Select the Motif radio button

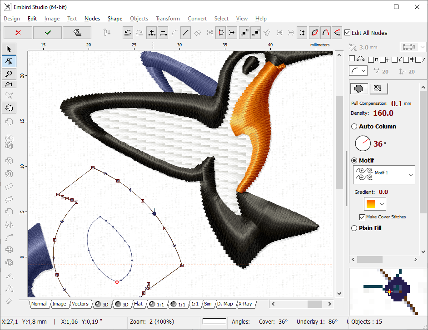pyautogui.click(x=354, y=160)
